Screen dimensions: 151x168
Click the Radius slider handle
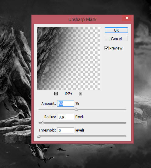click(43, 123)
